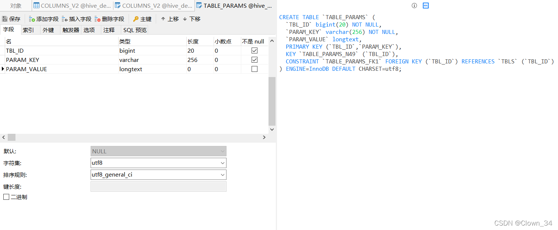Select the PARAM_VALUE field name cell

pyautogui.click(x=61, y=69)
